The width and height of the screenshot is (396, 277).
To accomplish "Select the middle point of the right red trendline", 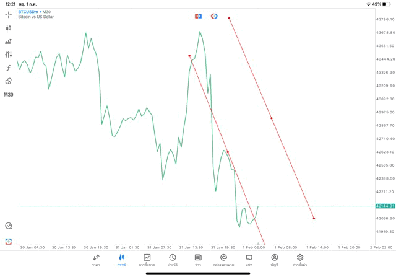I will [272, 118].
